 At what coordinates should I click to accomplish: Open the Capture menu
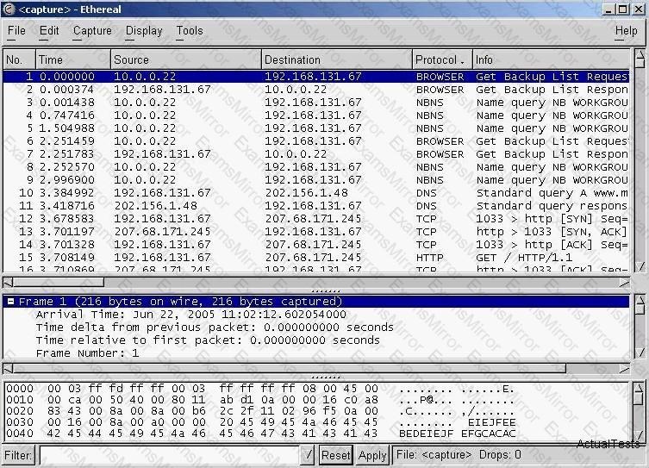pyautogui.click(x=92, y=31)
